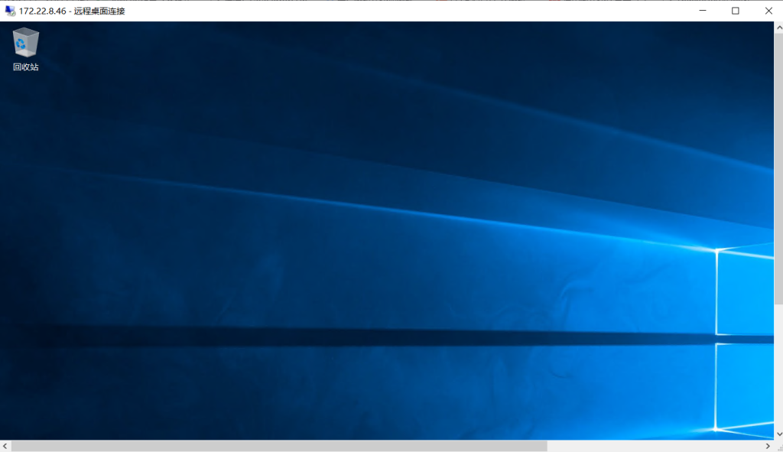
Task: Open the Remote Desktop title bar system icon
Action: pyautogui.click(x=10, y=11)
